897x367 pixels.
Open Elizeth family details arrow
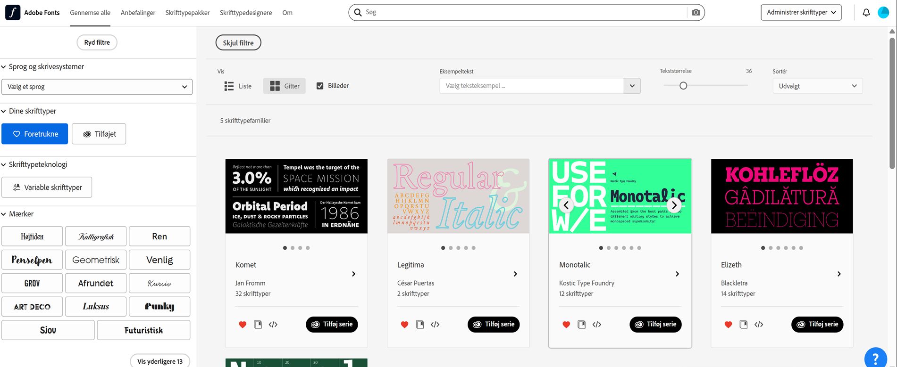(x=839, y=274)
